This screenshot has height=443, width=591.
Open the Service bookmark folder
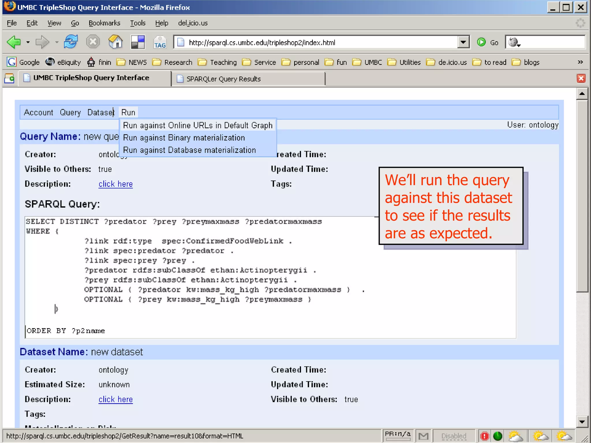pos(259,62)
